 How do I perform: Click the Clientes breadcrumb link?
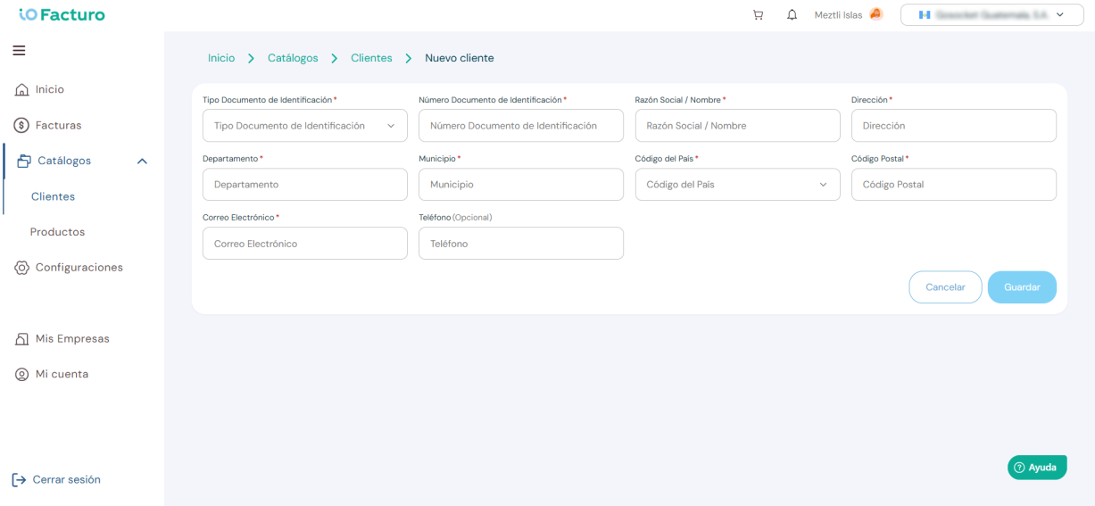(371, 58)
